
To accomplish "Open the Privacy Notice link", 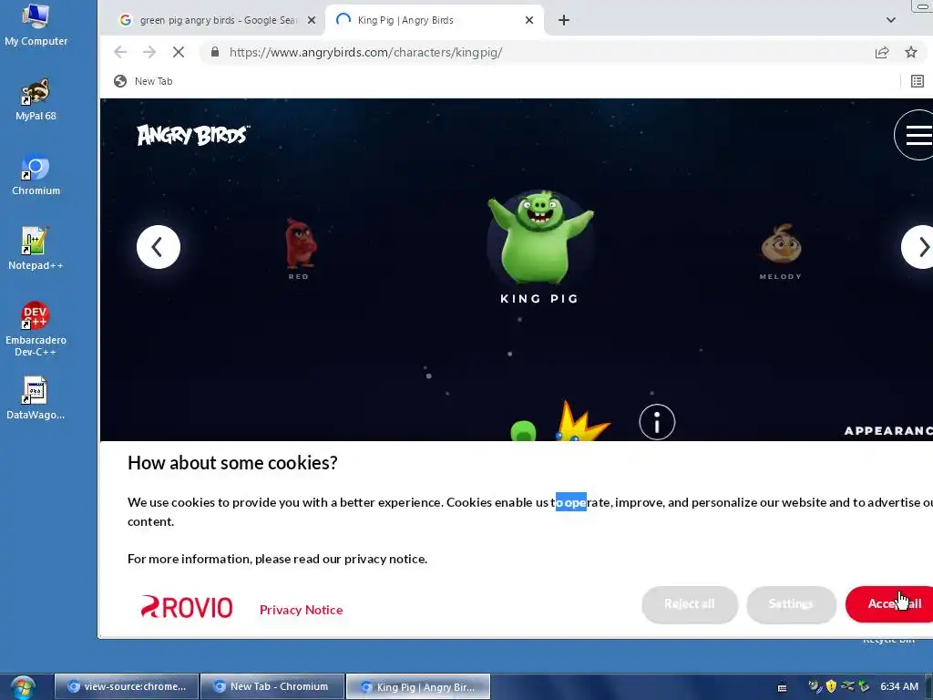I will coord(301,610).
